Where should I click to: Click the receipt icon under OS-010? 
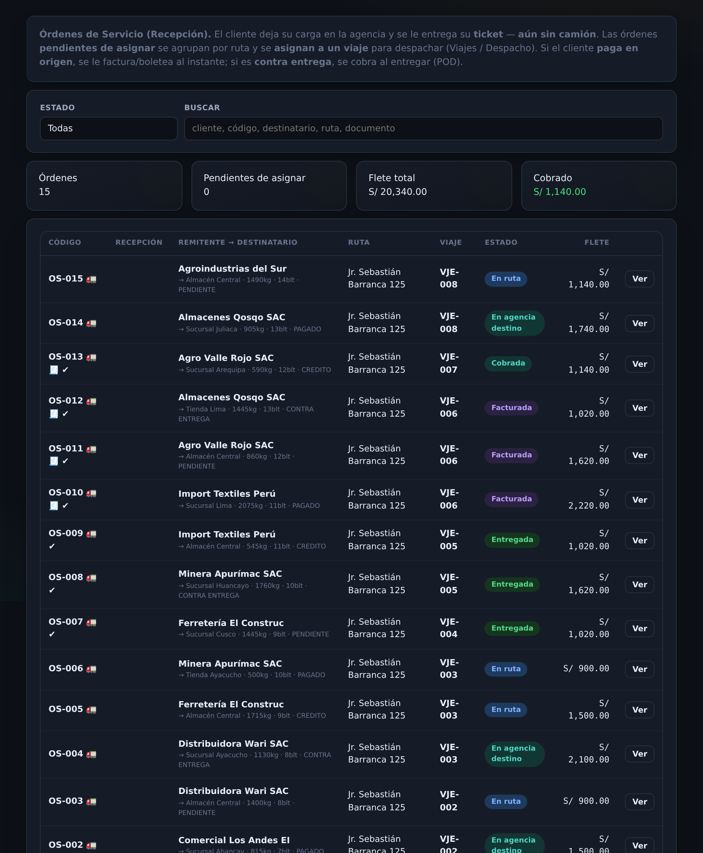pos(53,505)
